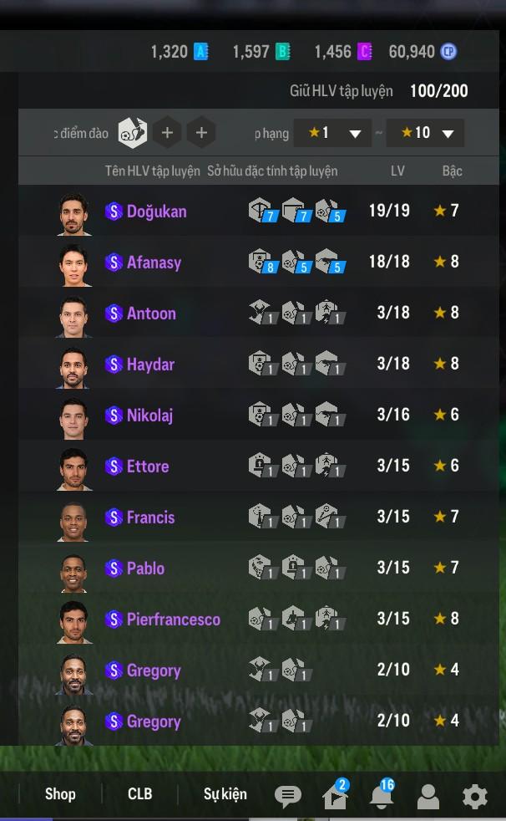Open the home video icon with badge
This screenshot has height=821, width=506.
[x=335, y=795]
